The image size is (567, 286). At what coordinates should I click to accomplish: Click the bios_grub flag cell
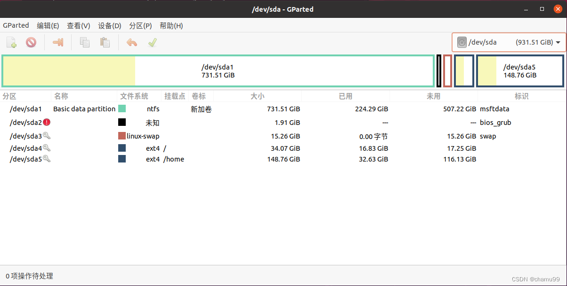(495, 123)
